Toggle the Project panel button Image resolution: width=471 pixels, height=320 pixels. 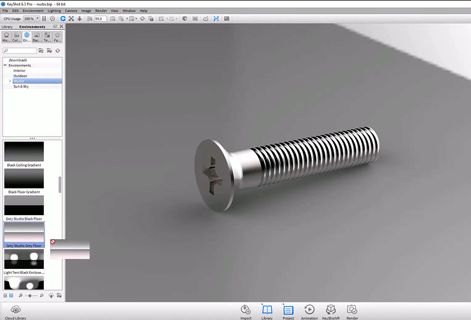coord(288,310)
